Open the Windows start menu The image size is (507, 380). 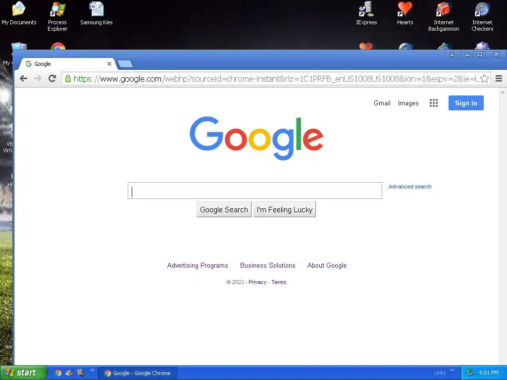pos(23,373)
